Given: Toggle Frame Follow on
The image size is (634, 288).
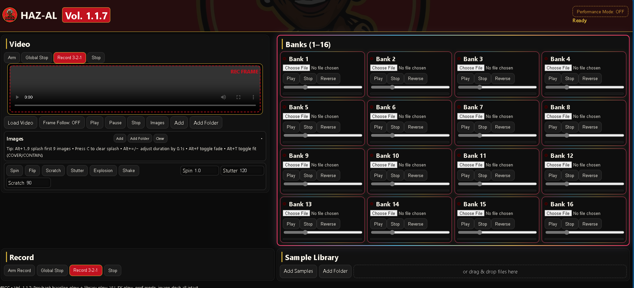Looking at the screenshot, I should (61, 123).
